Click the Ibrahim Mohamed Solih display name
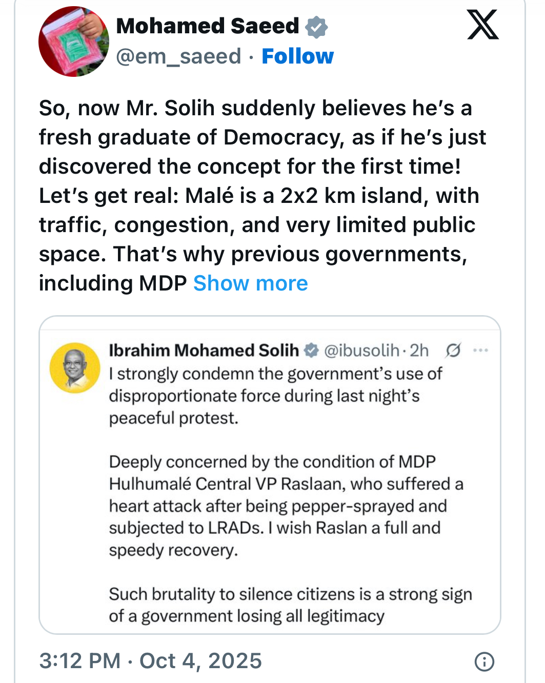The image size is (545, 683). (x=204, y=350)
